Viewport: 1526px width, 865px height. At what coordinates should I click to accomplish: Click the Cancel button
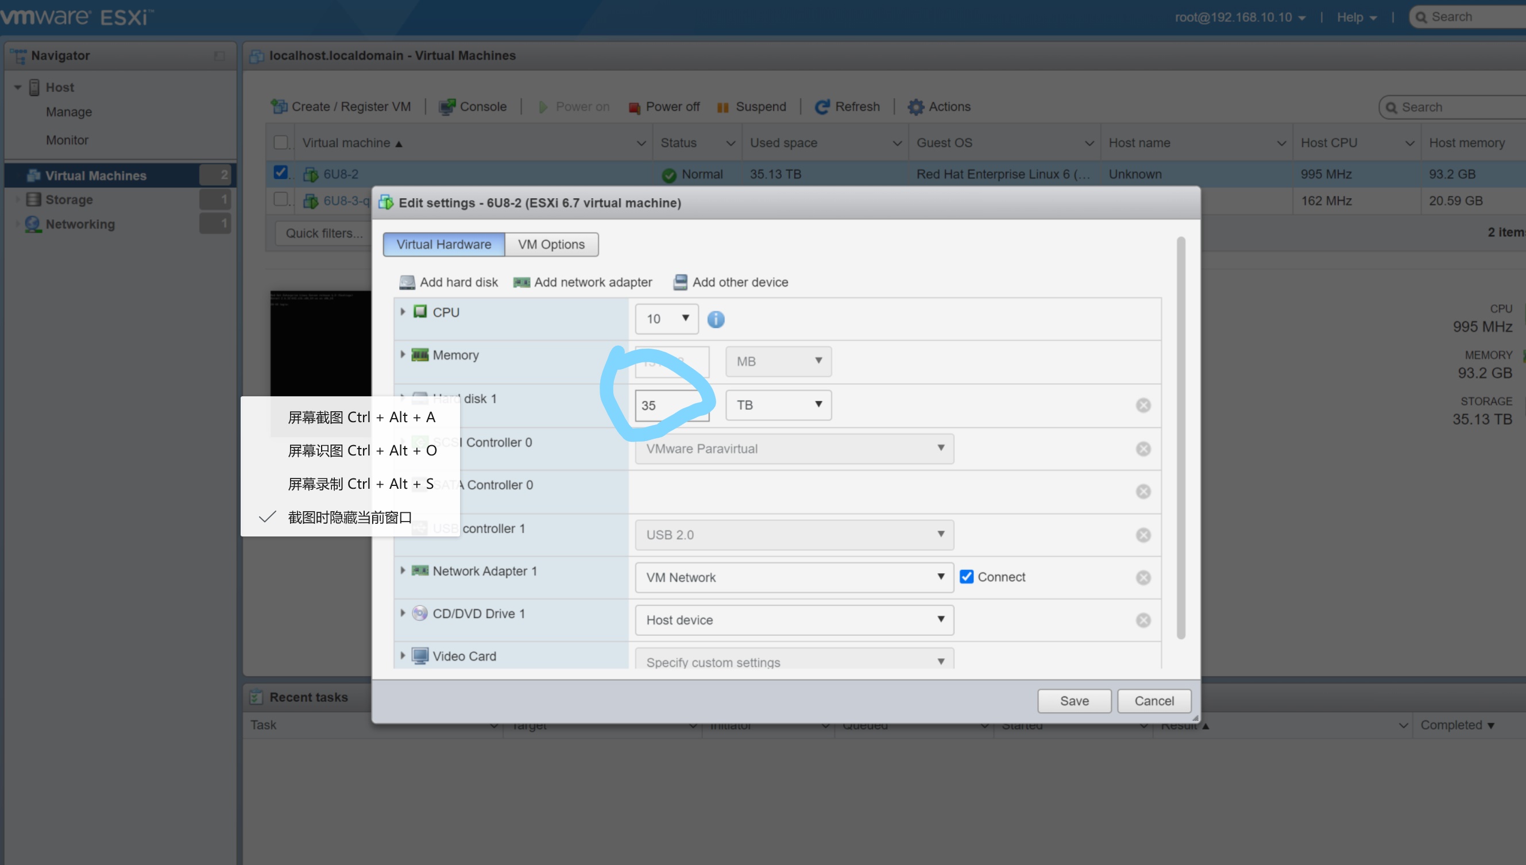click(1154, 701)
